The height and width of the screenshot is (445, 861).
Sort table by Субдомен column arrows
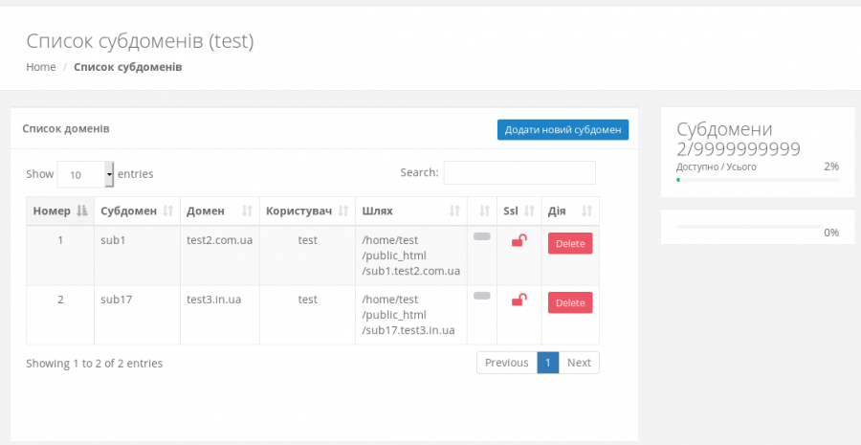coord(168,211)
